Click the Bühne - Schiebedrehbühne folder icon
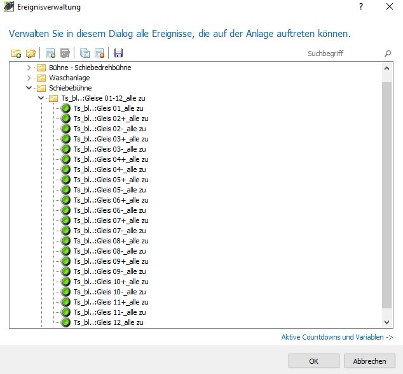Image resolution: width=403 pixels, height=374 pixels. 41,68
